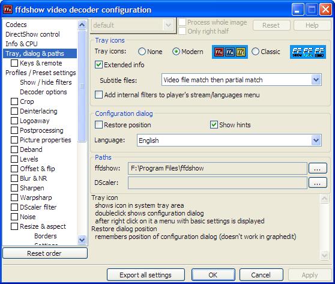Enable the DScaler filter checkbox
The width and height of the screenshot is (335, 284).
pos(14,207)
